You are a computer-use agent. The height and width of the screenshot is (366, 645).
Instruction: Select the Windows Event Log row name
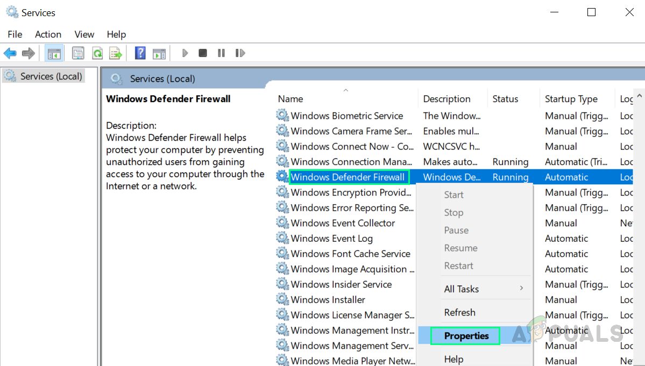coord(331,238)
